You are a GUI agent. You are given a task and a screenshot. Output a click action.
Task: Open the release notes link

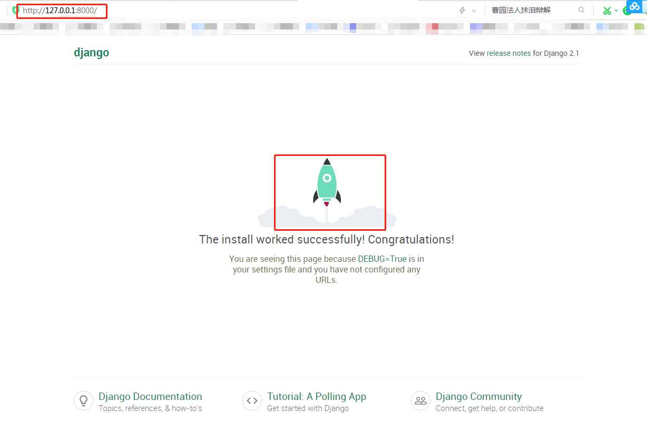click(508, 53)
